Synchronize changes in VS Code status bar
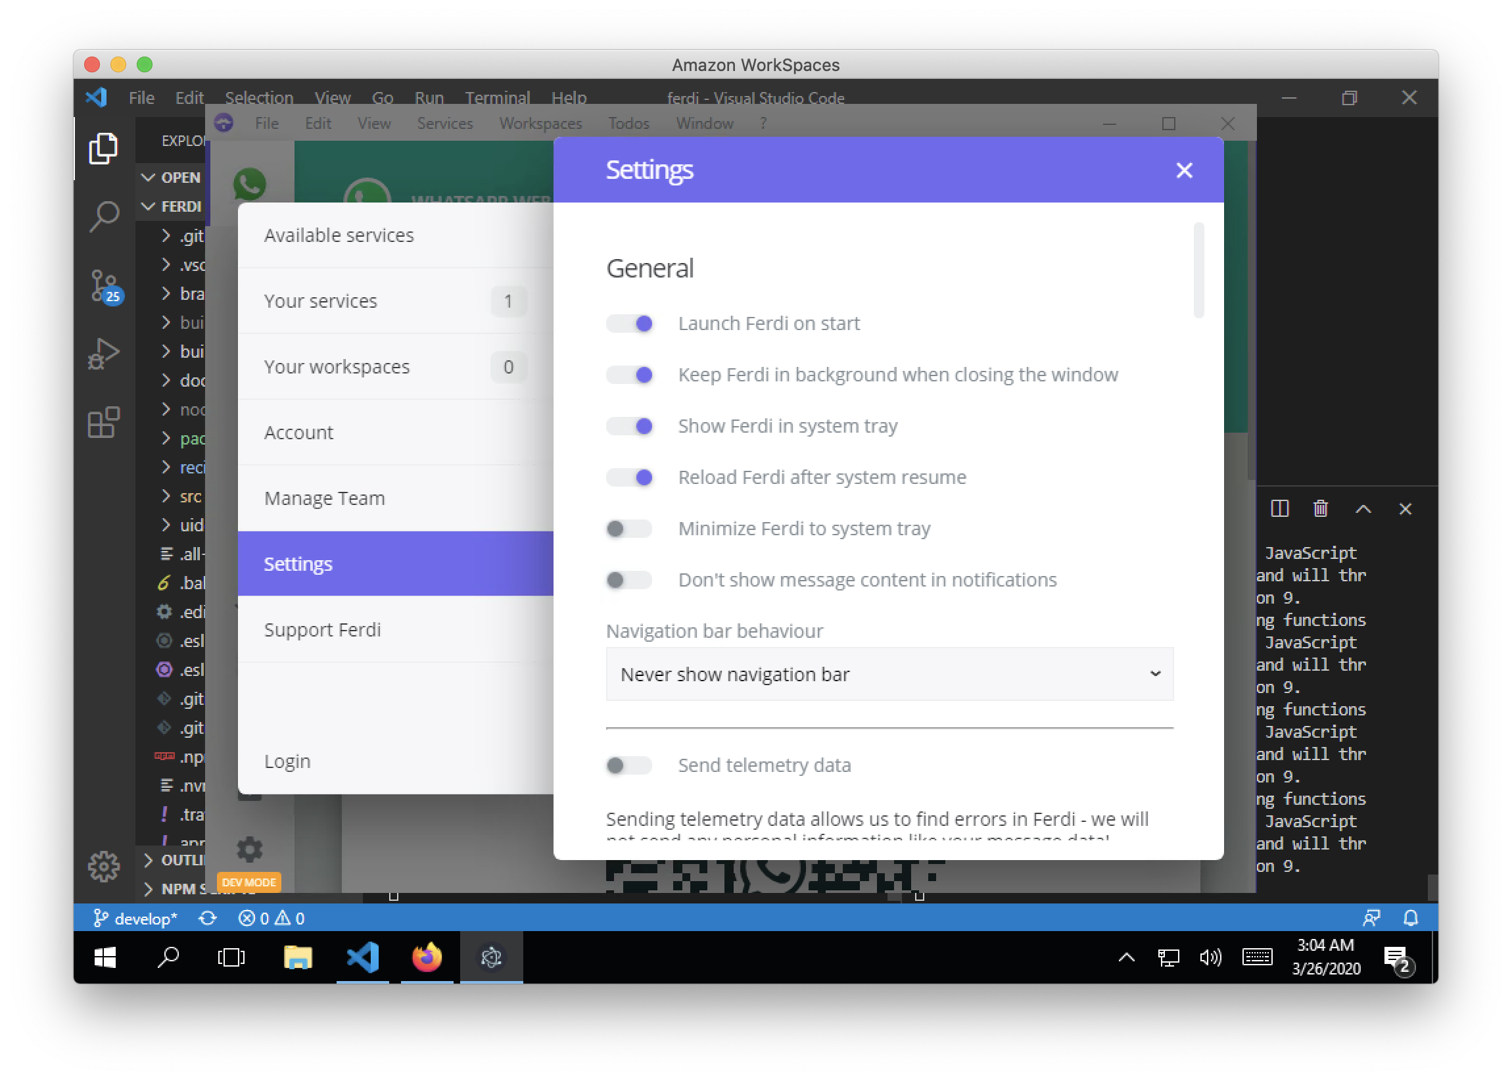Image resolution: width=1512 pixels, height=1081 pixels. click(208, 918)
